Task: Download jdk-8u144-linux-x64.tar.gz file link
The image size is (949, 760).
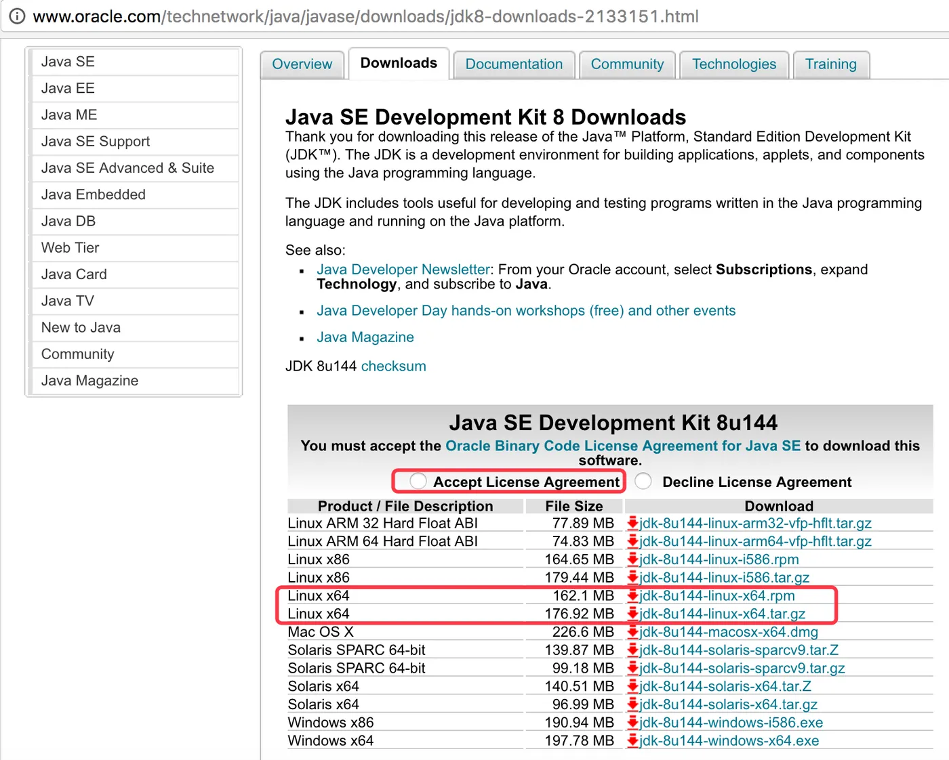Action: pos(723,614)
